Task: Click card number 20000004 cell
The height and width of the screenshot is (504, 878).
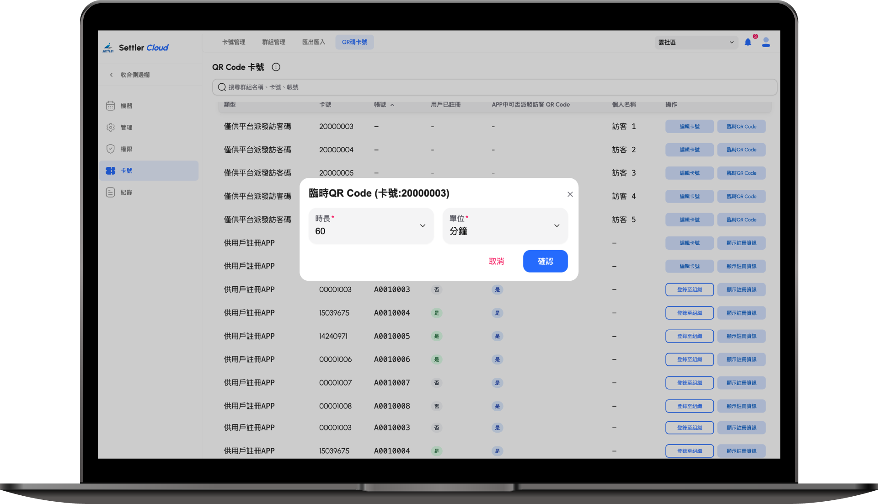Action: [x=336, y=150]
